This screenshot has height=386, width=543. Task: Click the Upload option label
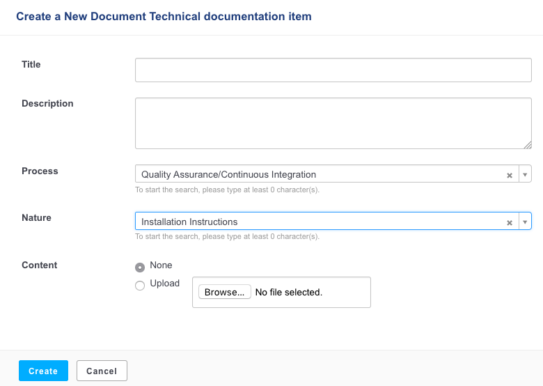(164, 284)
